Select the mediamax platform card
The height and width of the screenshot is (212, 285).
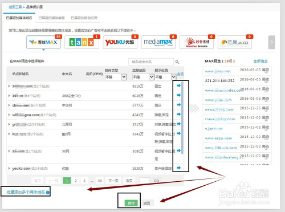point(158,42)
